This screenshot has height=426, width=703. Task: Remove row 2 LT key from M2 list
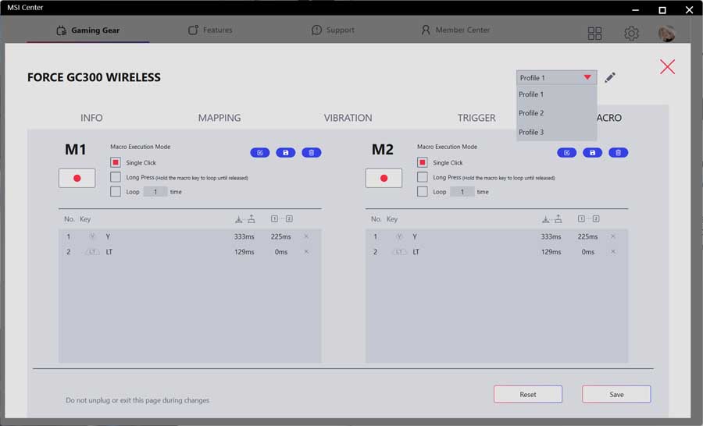pos(613,251)
